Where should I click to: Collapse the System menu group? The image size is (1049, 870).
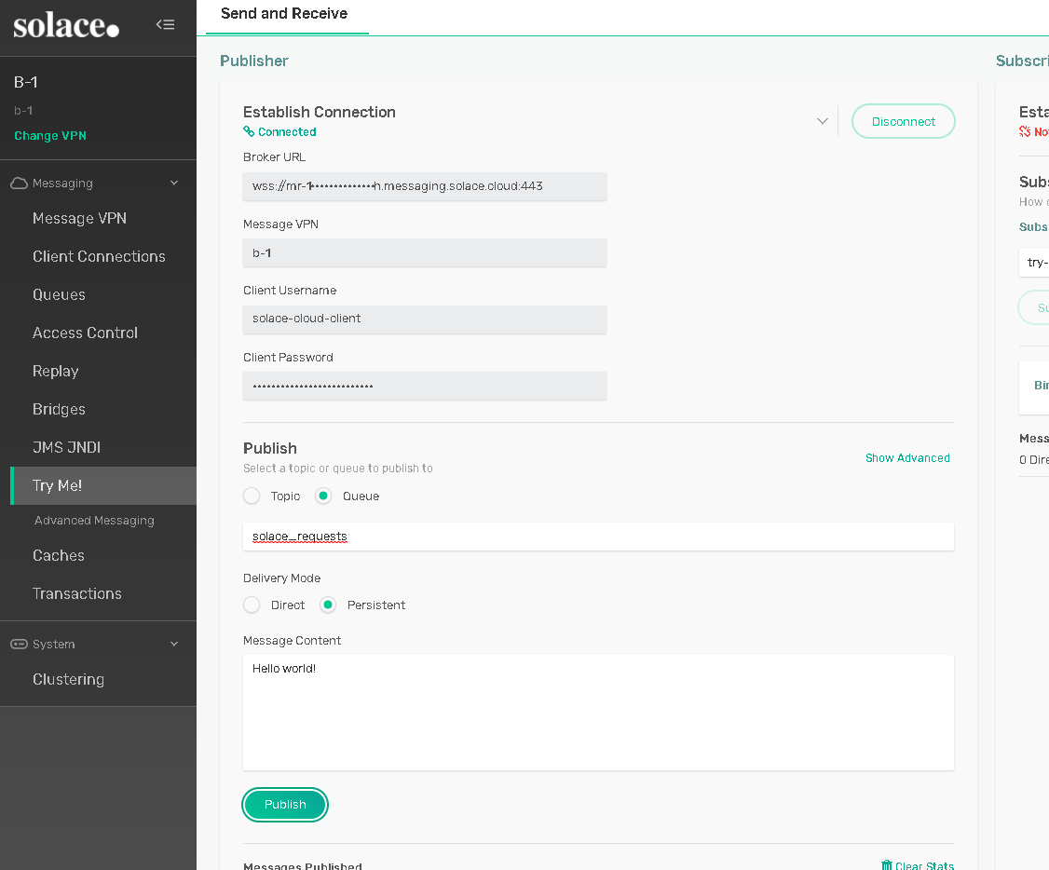(x=174, y=645)
